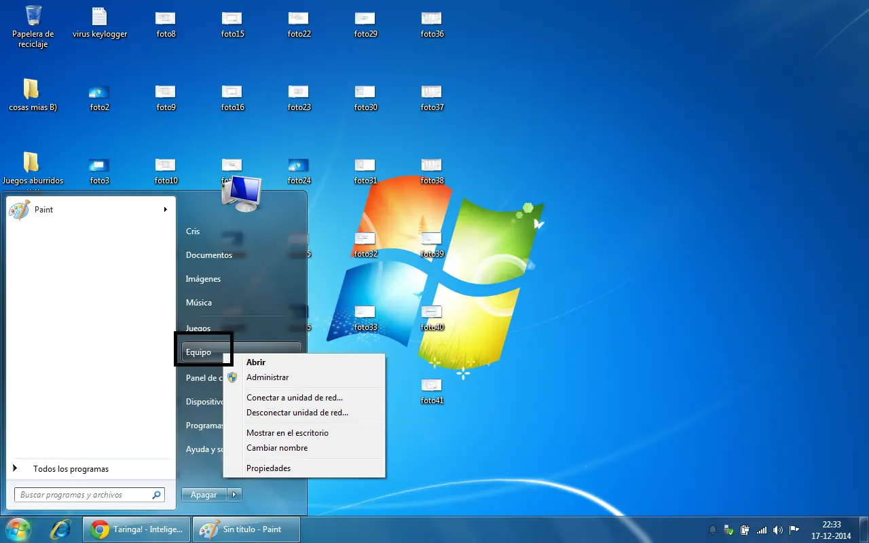The image size is (869, 543).
Task: Open the shutdown options arrow beside Apagar
Action: [x=234, y=495]
